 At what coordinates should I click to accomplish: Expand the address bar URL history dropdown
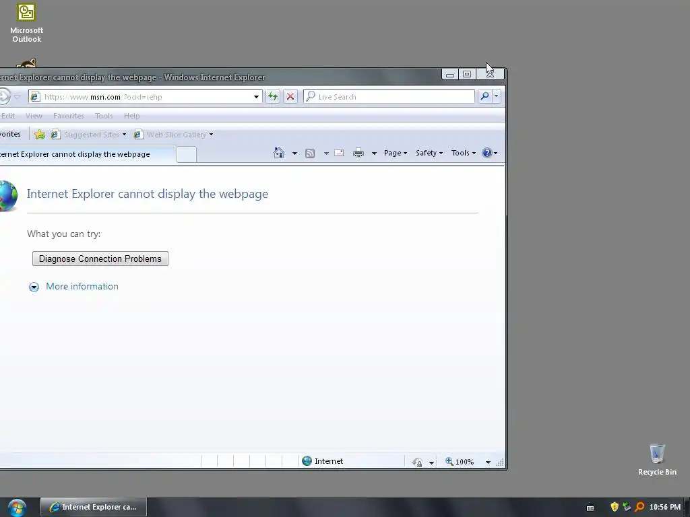pyautogui.click(x=256, y=97)
